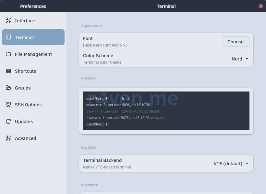The image size is (266, 194).
Task: Click the Advanced tools icon in sidebar
Action: [8, 138]
